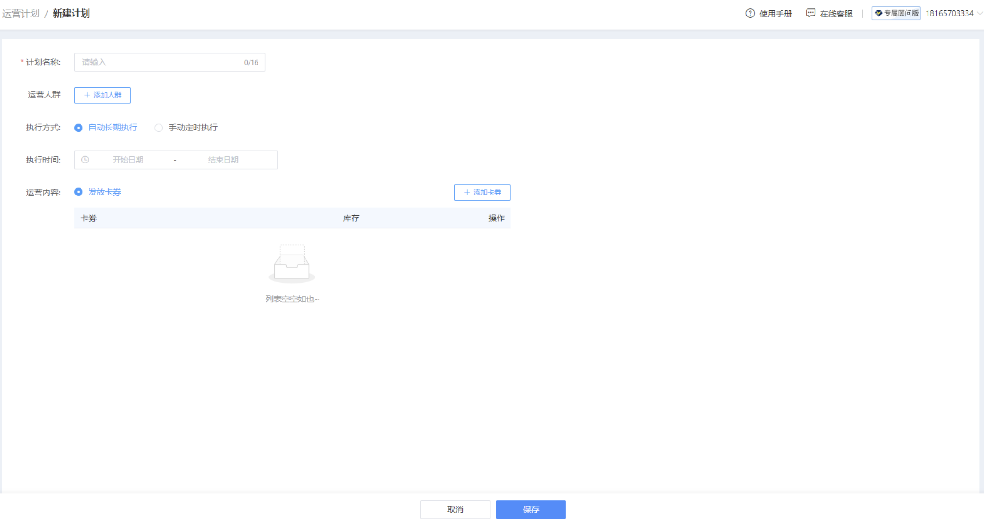Screen dimensions: 984x519
Task: Click the plus icon on 添加卡券 button
Action: pyautogui.click(x=467, y=192)
